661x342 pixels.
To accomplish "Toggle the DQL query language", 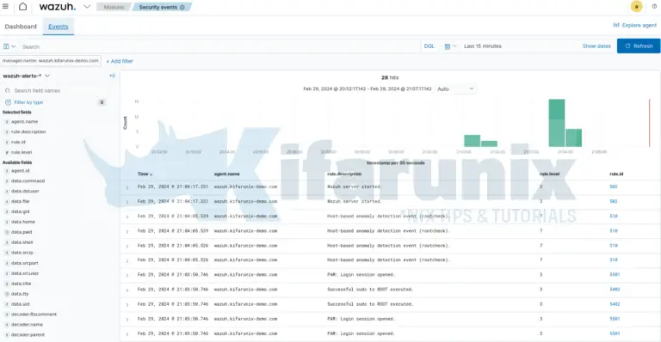I will [x=429, y=46].
